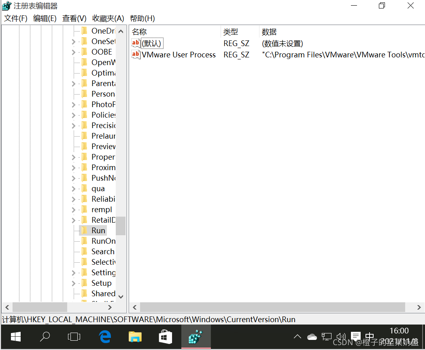
Task: Open Task View on taskbar
Action: click(74, 337)
